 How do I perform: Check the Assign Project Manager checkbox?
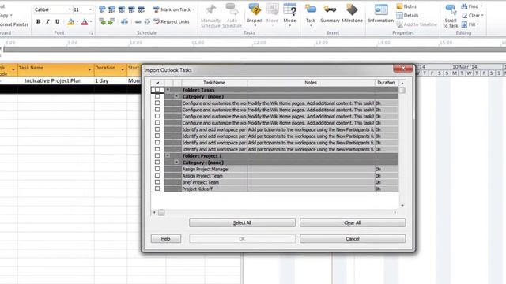(x=157, y=169)
